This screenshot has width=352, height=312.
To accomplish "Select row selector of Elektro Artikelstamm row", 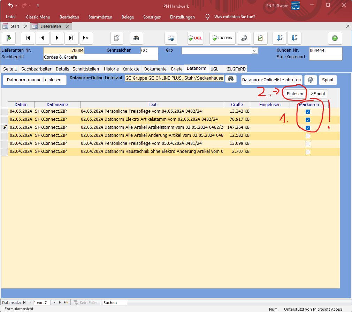I will point(5,119).
